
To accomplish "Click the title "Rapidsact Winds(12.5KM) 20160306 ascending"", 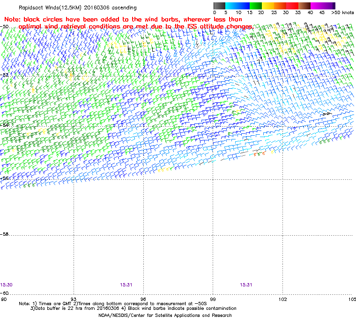I will (78, 8).
